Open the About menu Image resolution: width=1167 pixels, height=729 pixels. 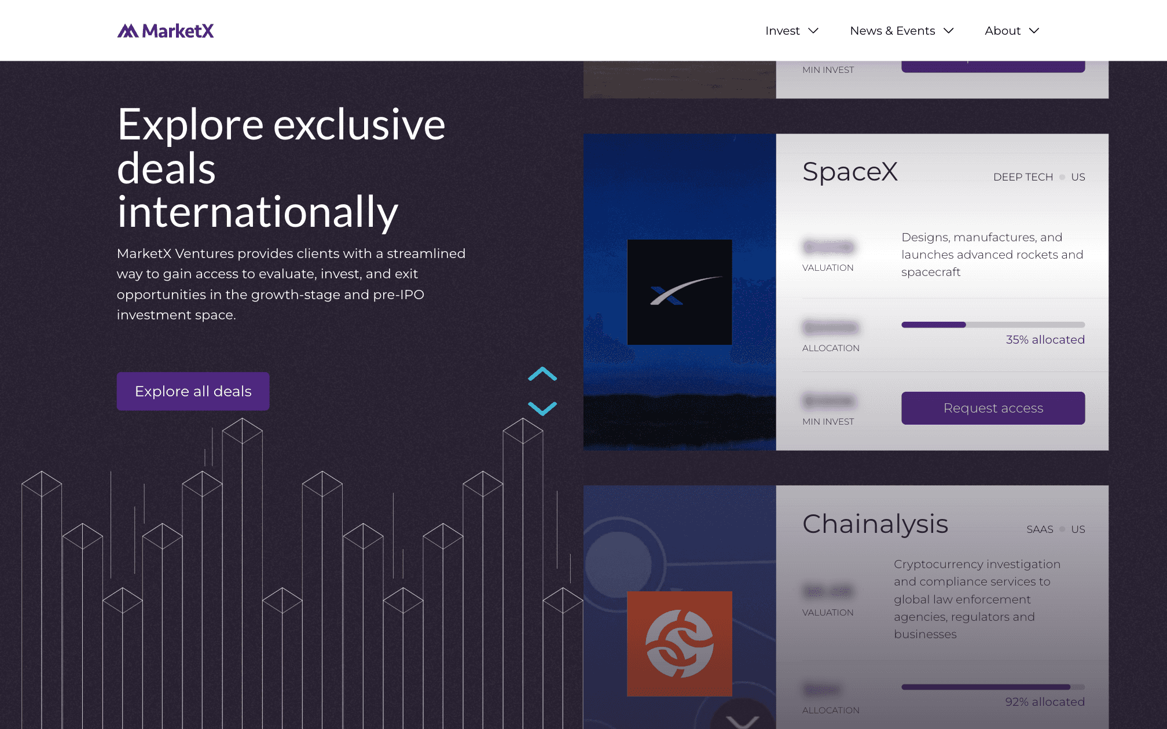point(1002,31)
